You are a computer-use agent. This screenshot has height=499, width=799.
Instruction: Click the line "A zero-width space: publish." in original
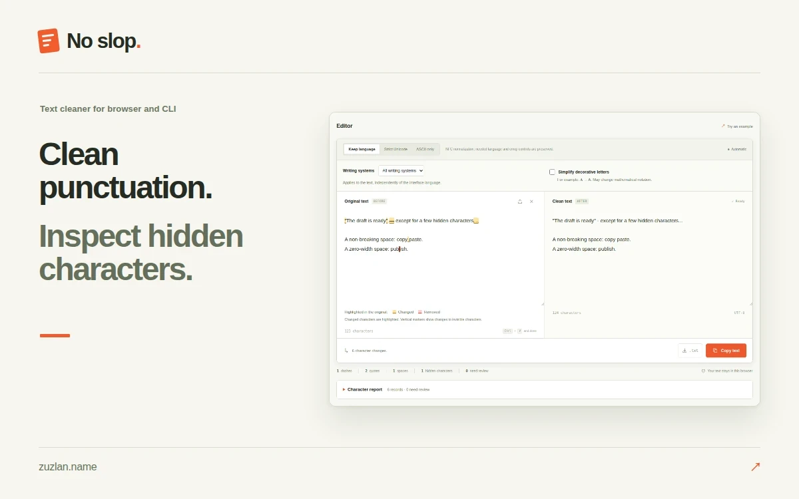pos(376,249)
